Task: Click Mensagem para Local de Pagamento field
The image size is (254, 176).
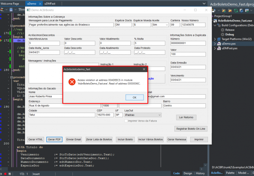Action: [x=71, y=25]
